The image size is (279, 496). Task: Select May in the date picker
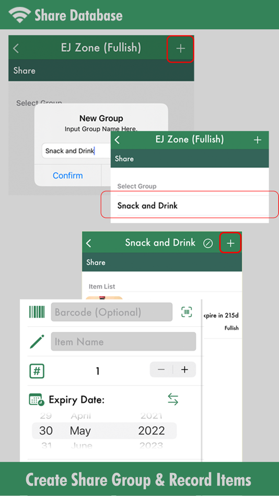[x=80, y=431]
